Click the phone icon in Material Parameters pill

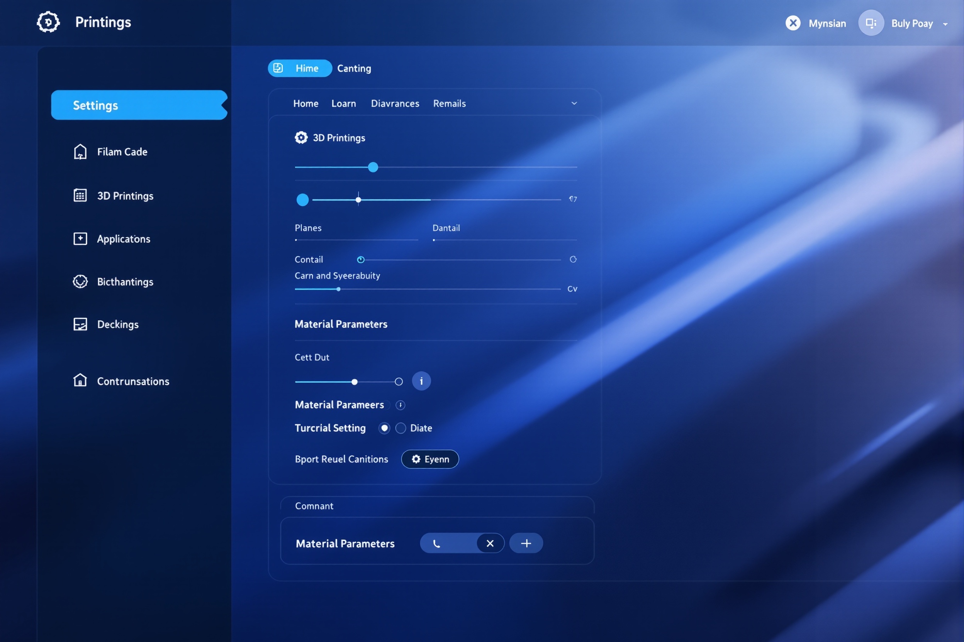[x=436, y=544]
